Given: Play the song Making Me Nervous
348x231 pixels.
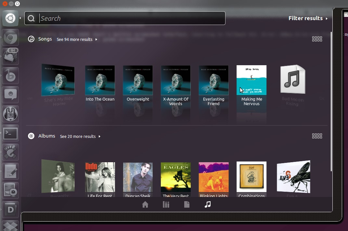Looking at the screenshot, I should click(252, 86).
